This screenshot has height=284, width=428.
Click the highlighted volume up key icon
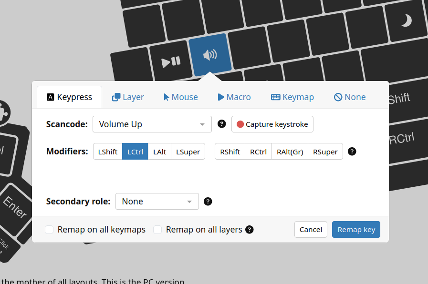click(210, 55)
